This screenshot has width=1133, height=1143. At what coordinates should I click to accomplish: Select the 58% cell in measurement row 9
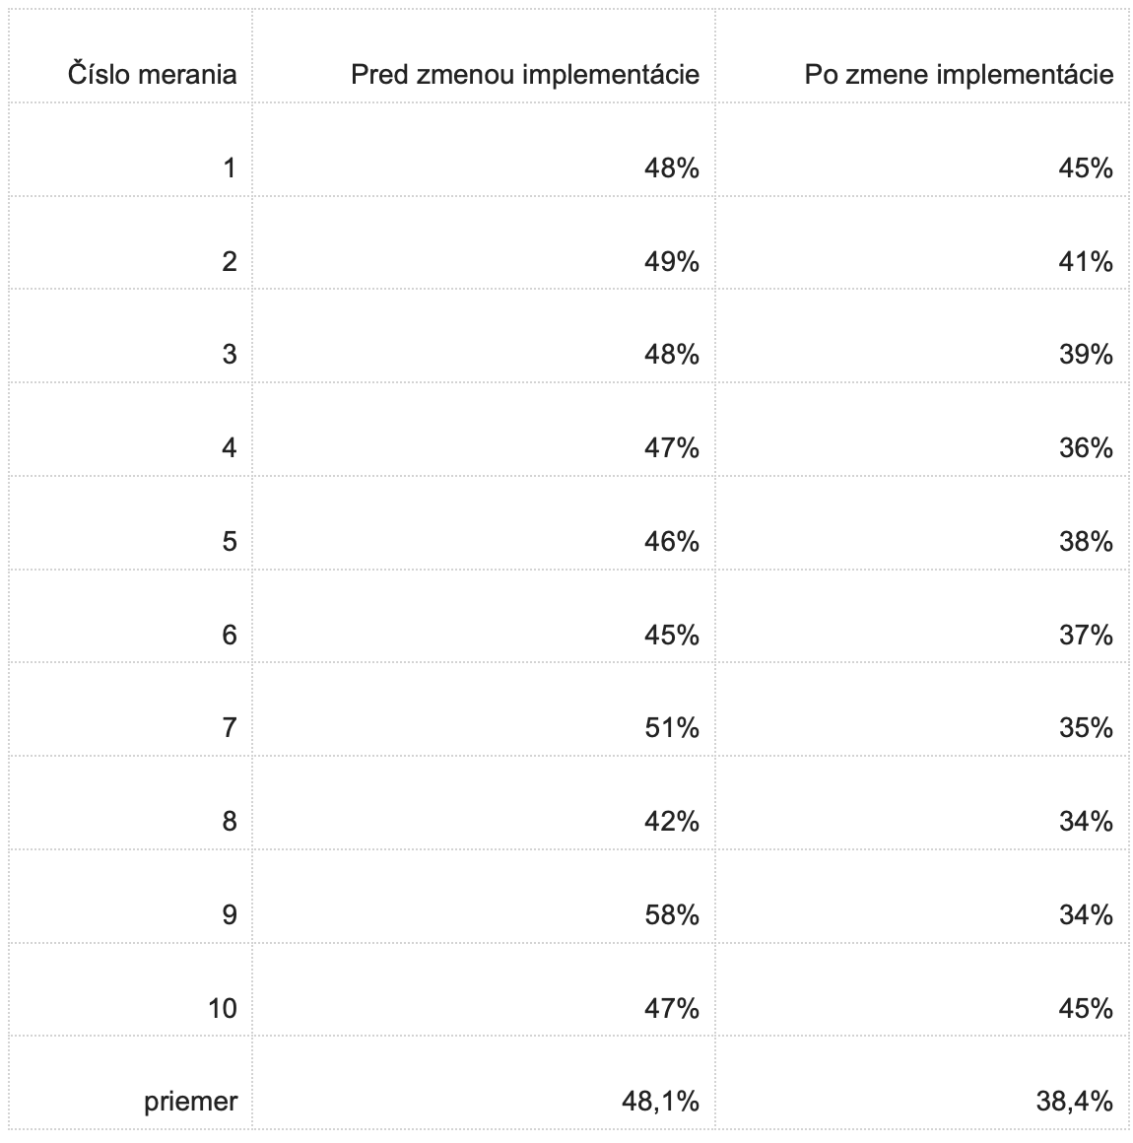coord(484,896)
